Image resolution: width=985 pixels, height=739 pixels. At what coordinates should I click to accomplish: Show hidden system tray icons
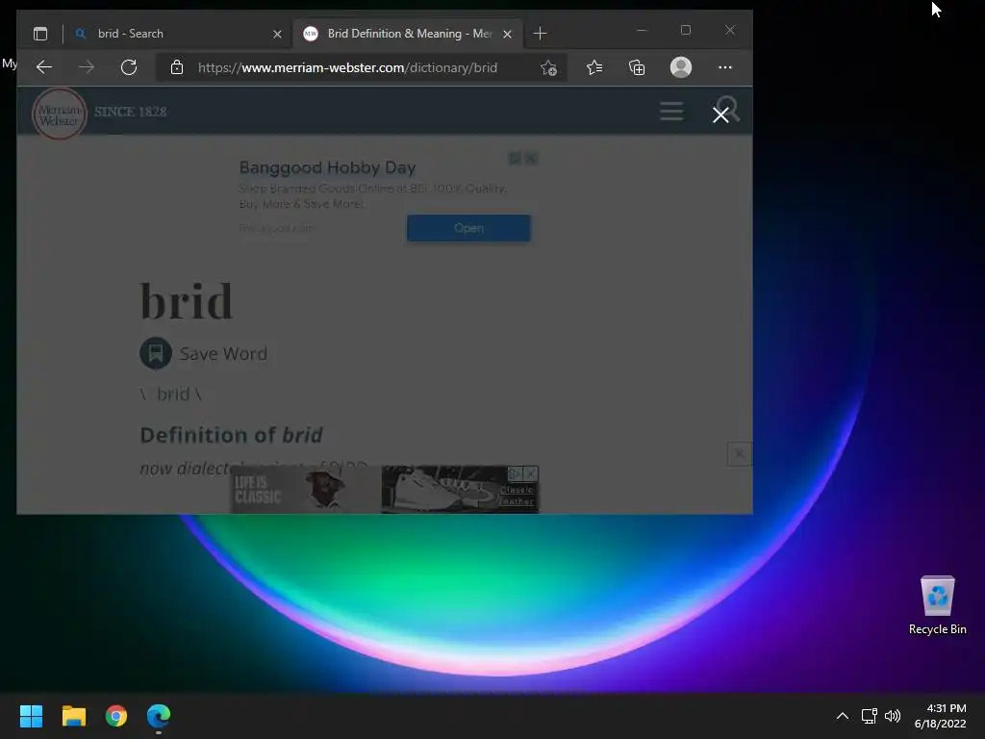pyautogui.click(x=843, y=716)
